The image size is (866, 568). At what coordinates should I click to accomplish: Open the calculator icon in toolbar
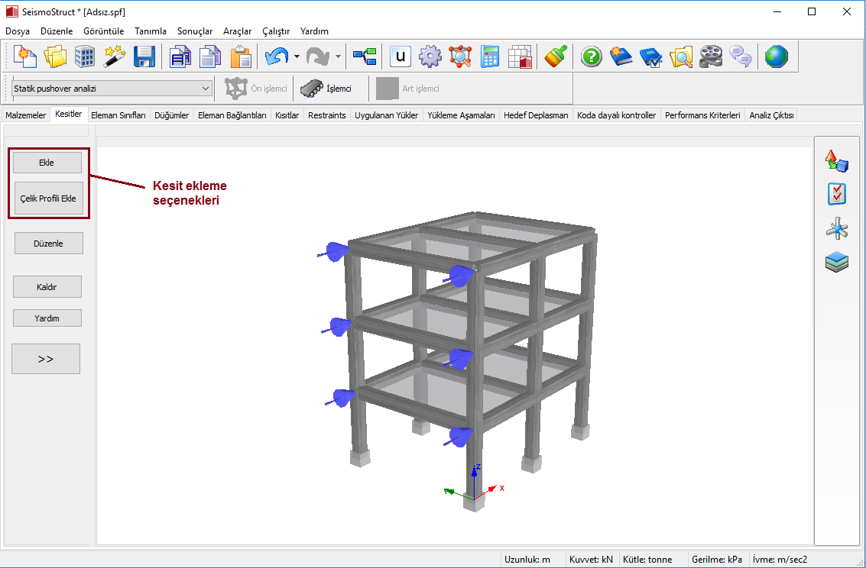click(x=490, y=56)
